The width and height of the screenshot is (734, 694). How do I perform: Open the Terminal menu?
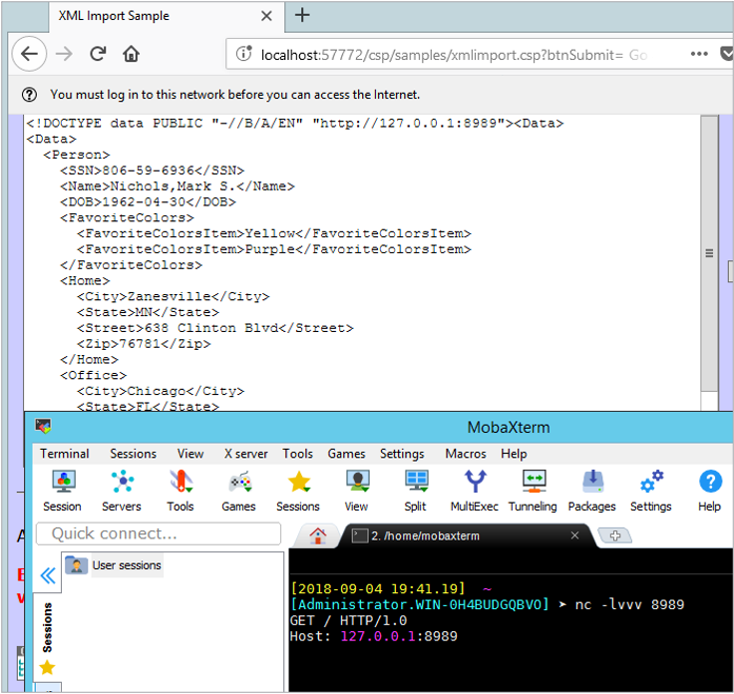point(65,454)
